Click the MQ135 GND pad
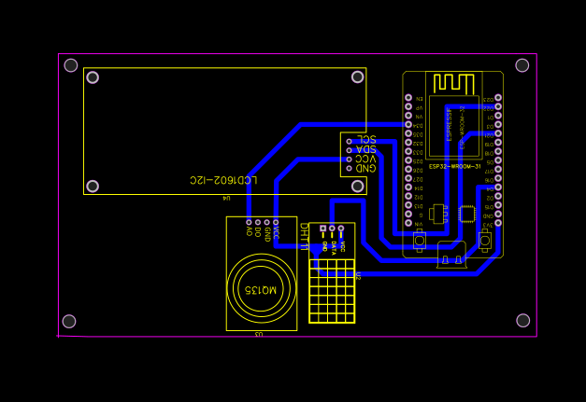The height and width of the screenshot is (402, 586). pos(267,223)
